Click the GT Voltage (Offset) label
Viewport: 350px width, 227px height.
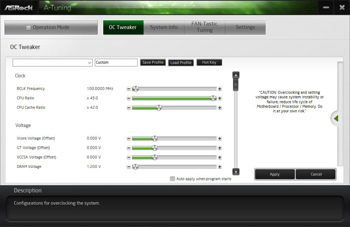coord(33,148)
